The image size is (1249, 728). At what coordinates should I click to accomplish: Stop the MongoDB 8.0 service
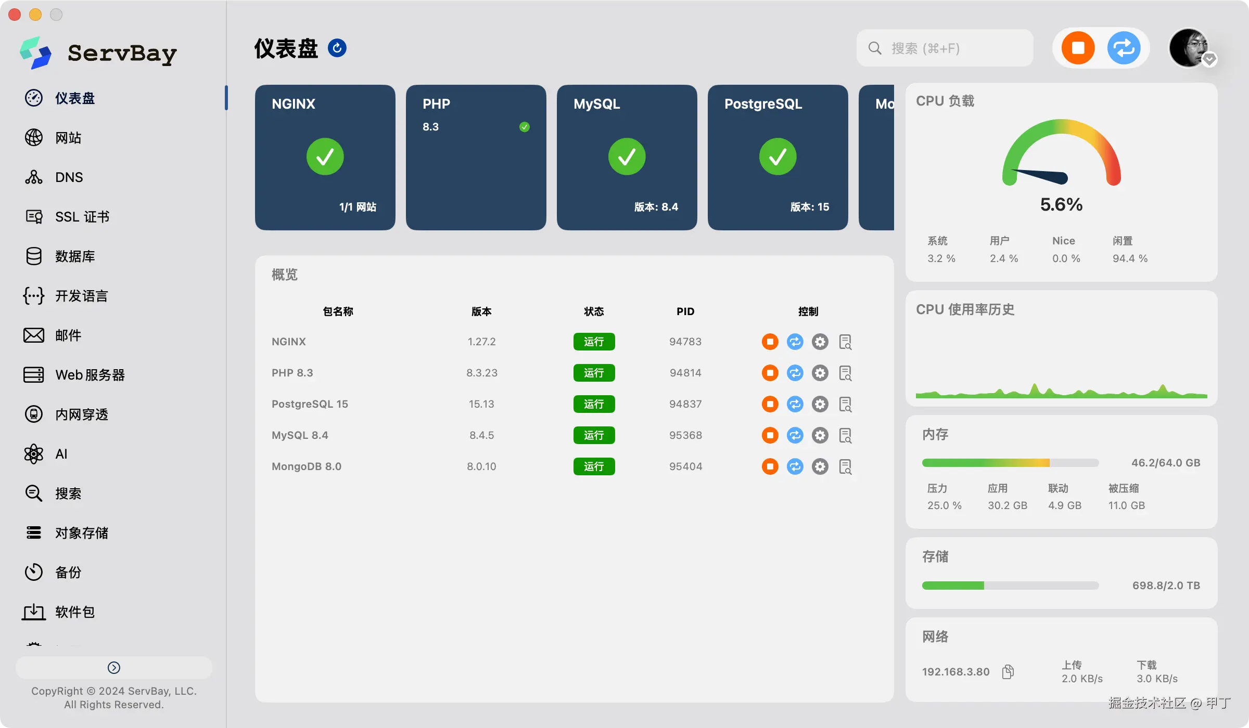(x=770, y=466)
